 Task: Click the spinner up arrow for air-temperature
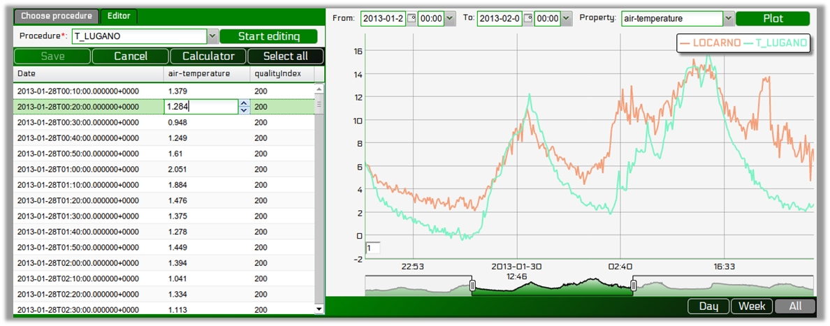[244, 103]
